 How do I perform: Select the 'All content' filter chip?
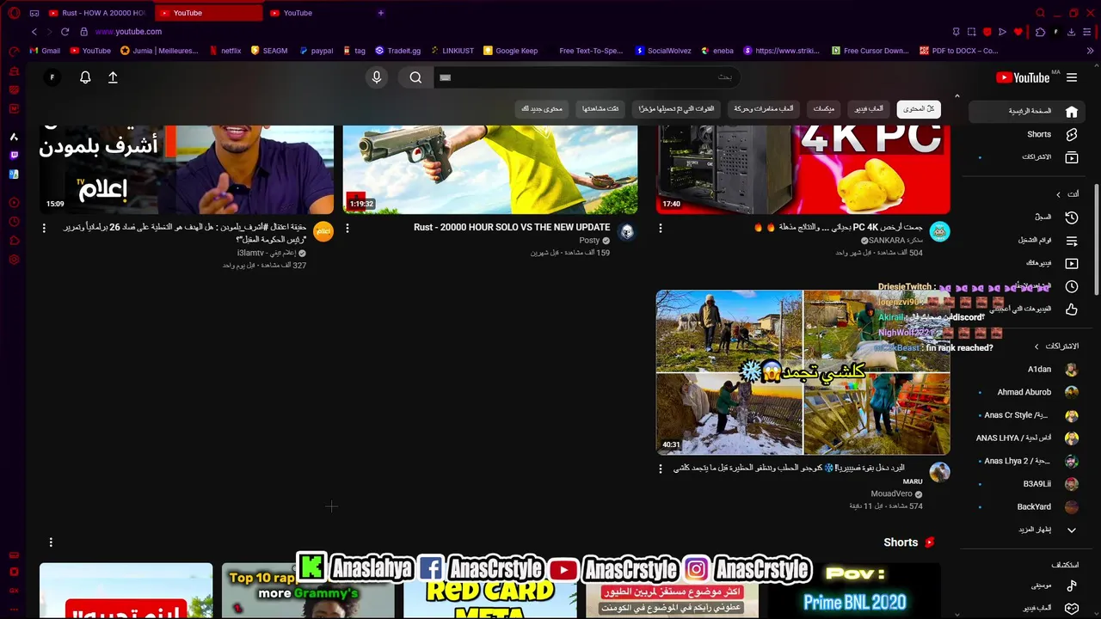(x=919, y=109)
